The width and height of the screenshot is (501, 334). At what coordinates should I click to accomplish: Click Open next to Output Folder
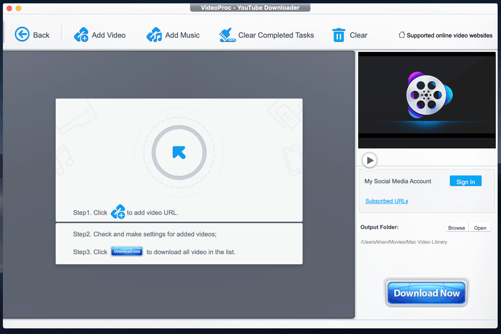(479, 227)
